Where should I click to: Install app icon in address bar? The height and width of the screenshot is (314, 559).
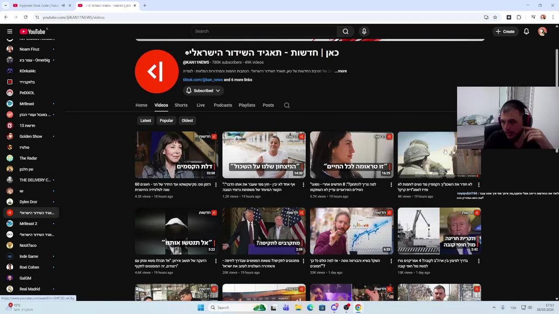point(486,17)
